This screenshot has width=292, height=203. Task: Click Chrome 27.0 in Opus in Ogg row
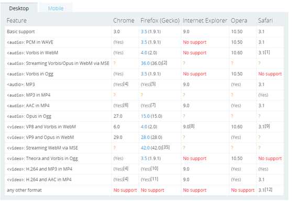118,116
